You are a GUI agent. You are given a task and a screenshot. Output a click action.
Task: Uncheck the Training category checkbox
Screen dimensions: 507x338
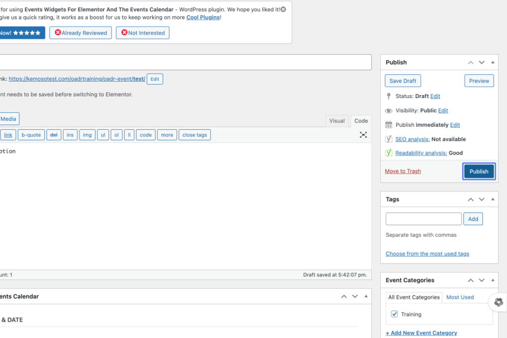point(395,314)
